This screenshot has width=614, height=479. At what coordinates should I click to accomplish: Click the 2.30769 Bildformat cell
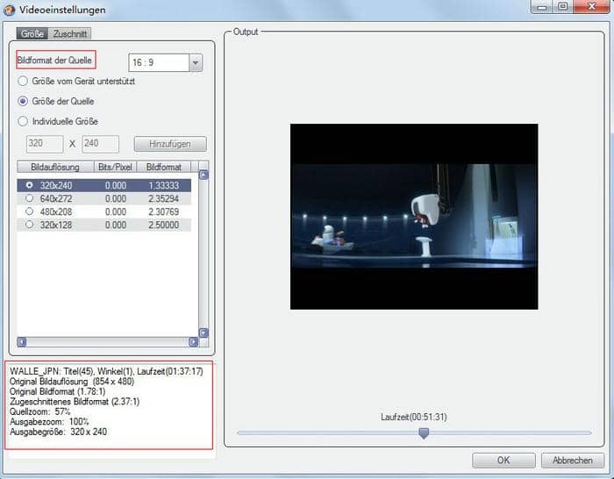(x=164, y=212)
